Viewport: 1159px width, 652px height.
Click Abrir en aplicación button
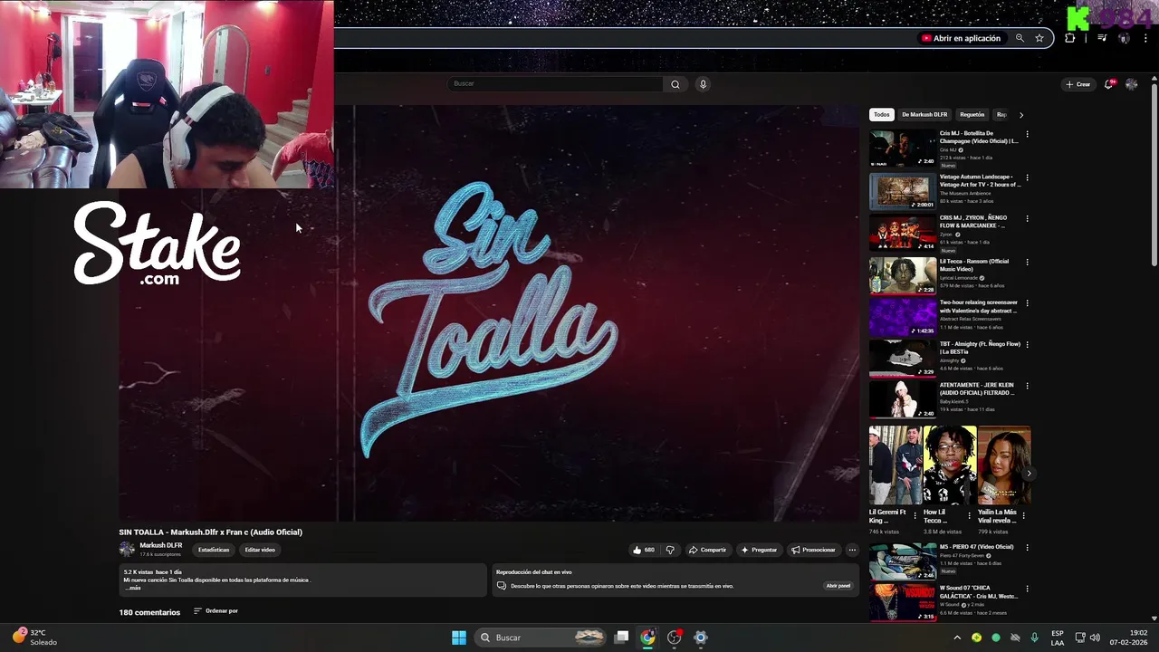962,38
